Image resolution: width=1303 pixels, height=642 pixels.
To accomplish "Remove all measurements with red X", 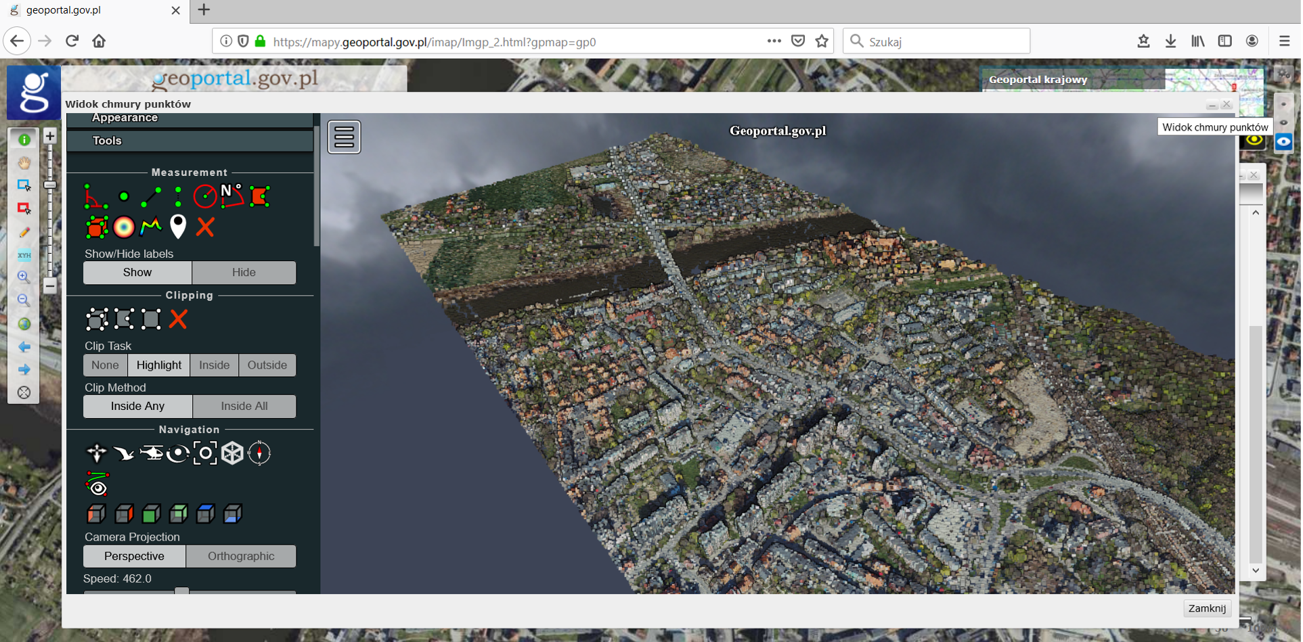I will click(205, 227).
